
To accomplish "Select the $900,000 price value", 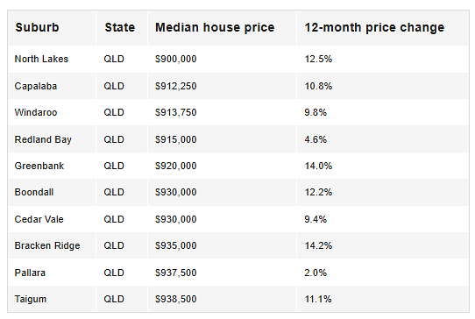I will pos(175,59).
